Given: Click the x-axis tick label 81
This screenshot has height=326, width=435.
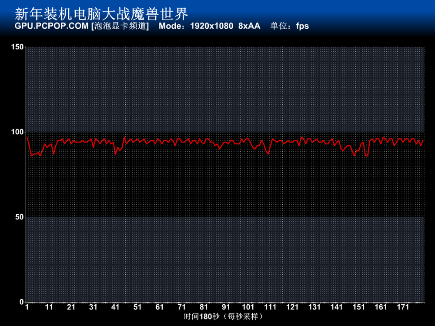Looking at the screenshot, I should (x=204, y=307).
